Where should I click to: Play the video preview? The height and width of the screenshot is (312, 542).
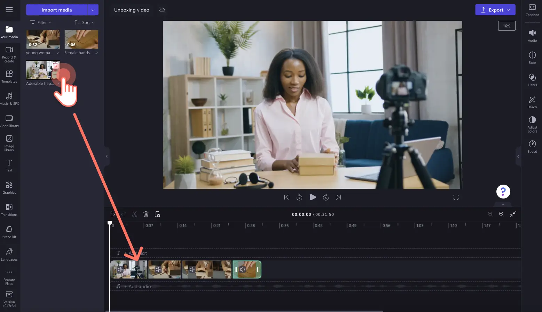pos(313,197)
